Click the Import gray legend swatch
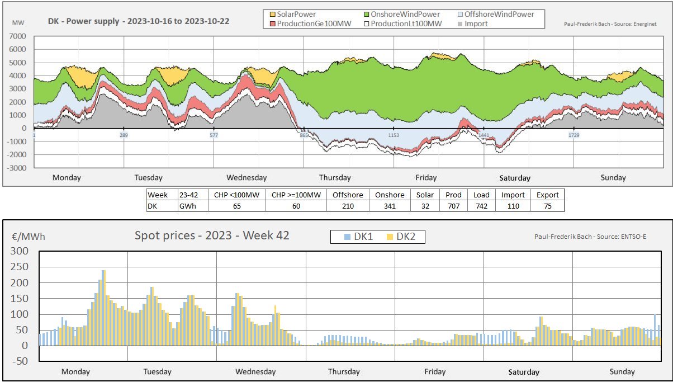Screen dimensions: 673x382 tap(460, 23)
